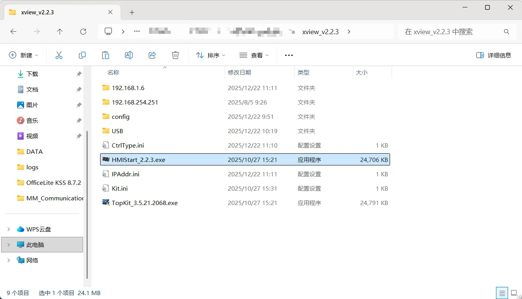
Task: Click the Refresh icon in the address bar
Action: pyautogui.click(x=83, y=31)
